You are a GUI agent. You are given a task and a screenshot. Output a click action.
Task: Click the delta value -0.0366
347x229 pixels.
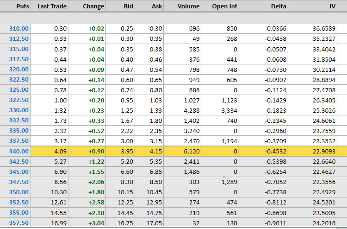[275, 29]
